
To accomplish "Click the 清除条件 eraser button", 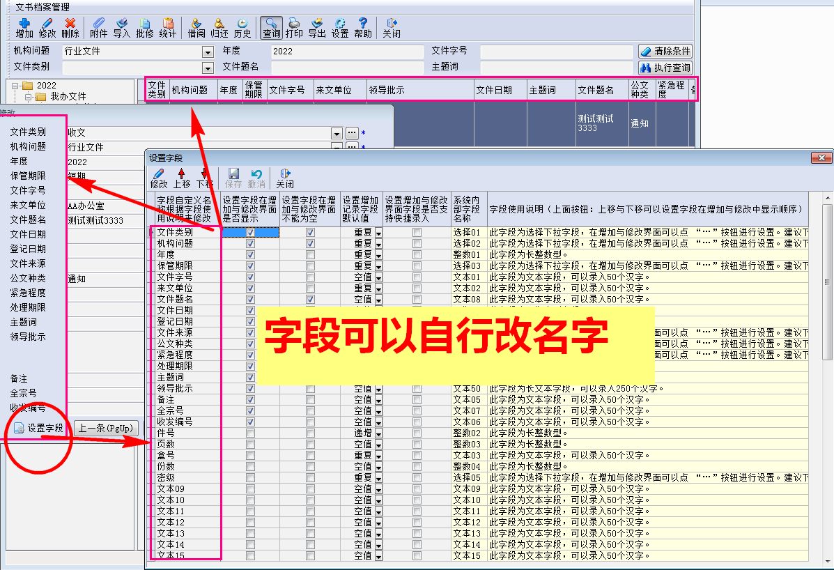I will pyautogui.click(x=665, y=51).
